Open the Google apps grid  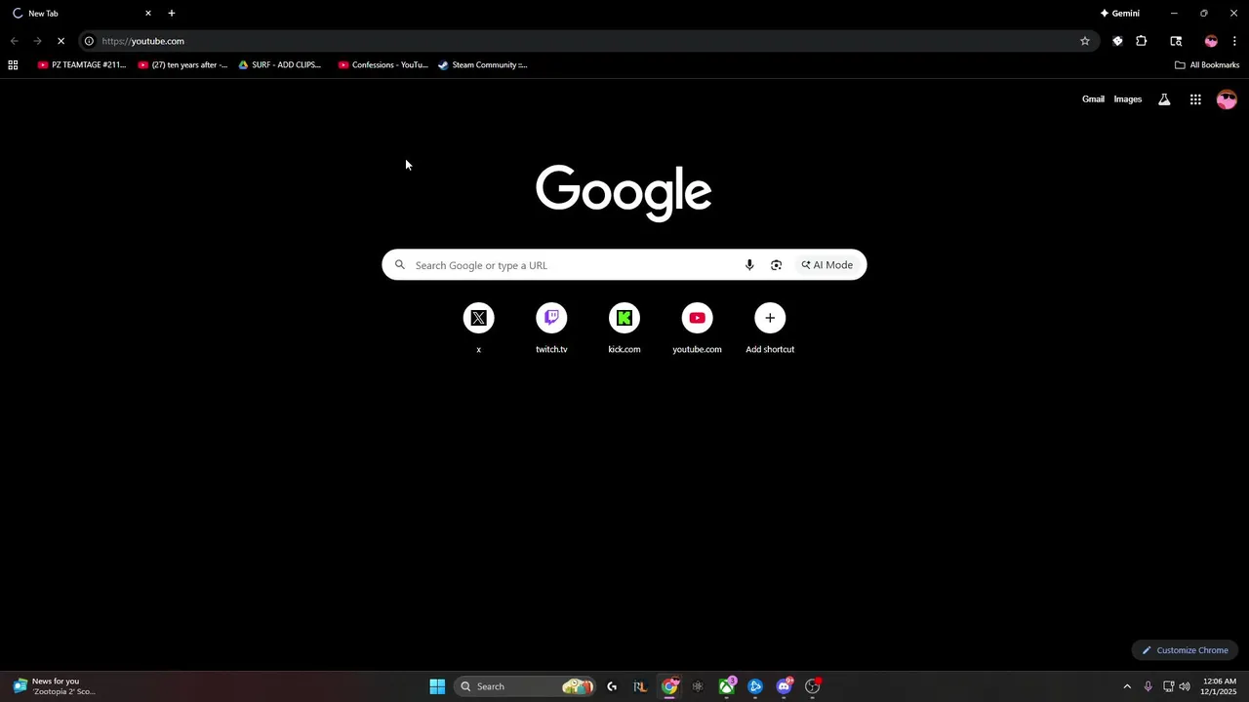pos(1195,99)
